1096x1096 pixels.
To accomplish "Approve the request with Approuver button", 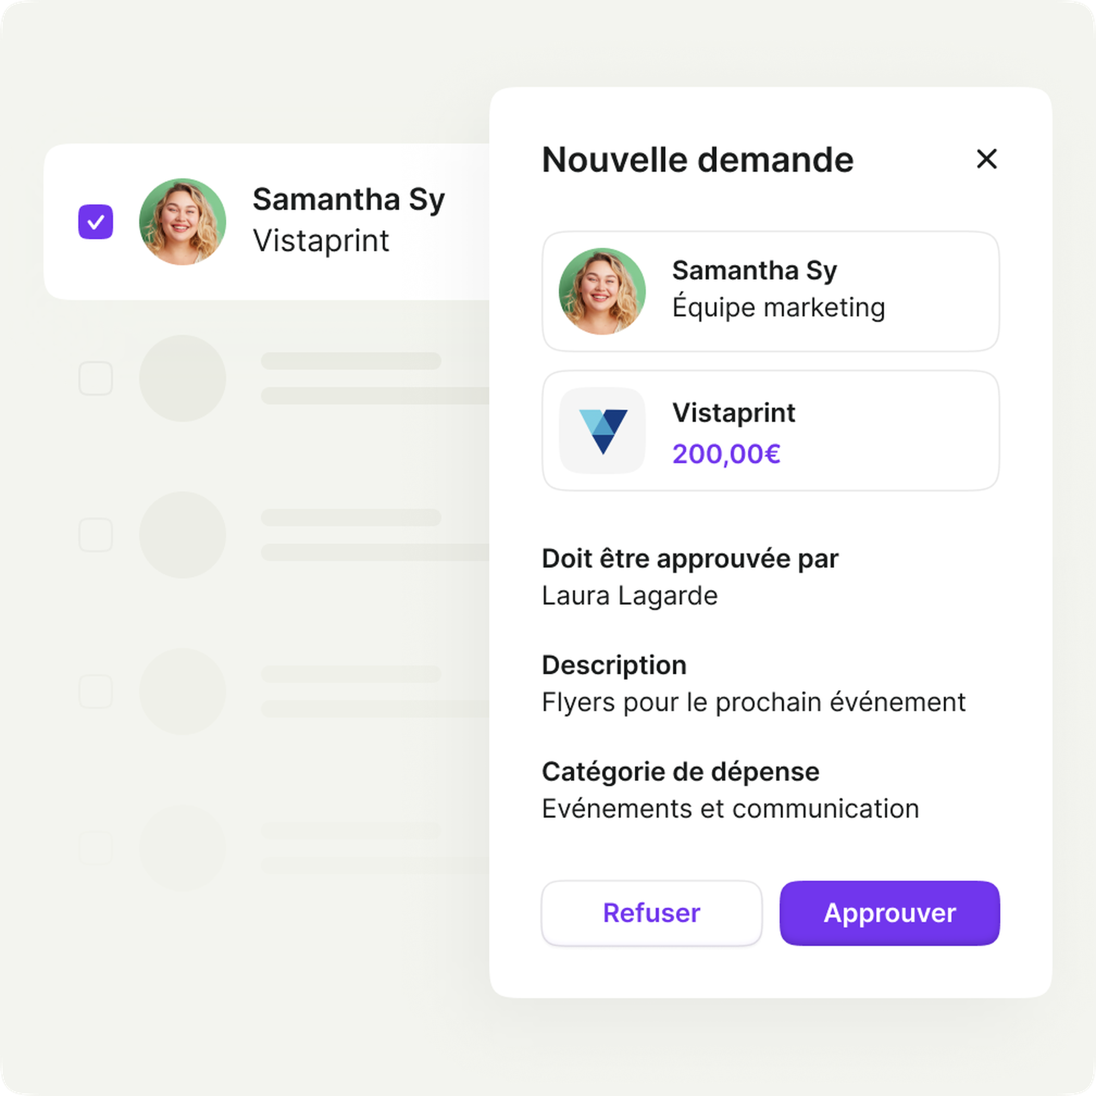I will click(x=889, y=913).
